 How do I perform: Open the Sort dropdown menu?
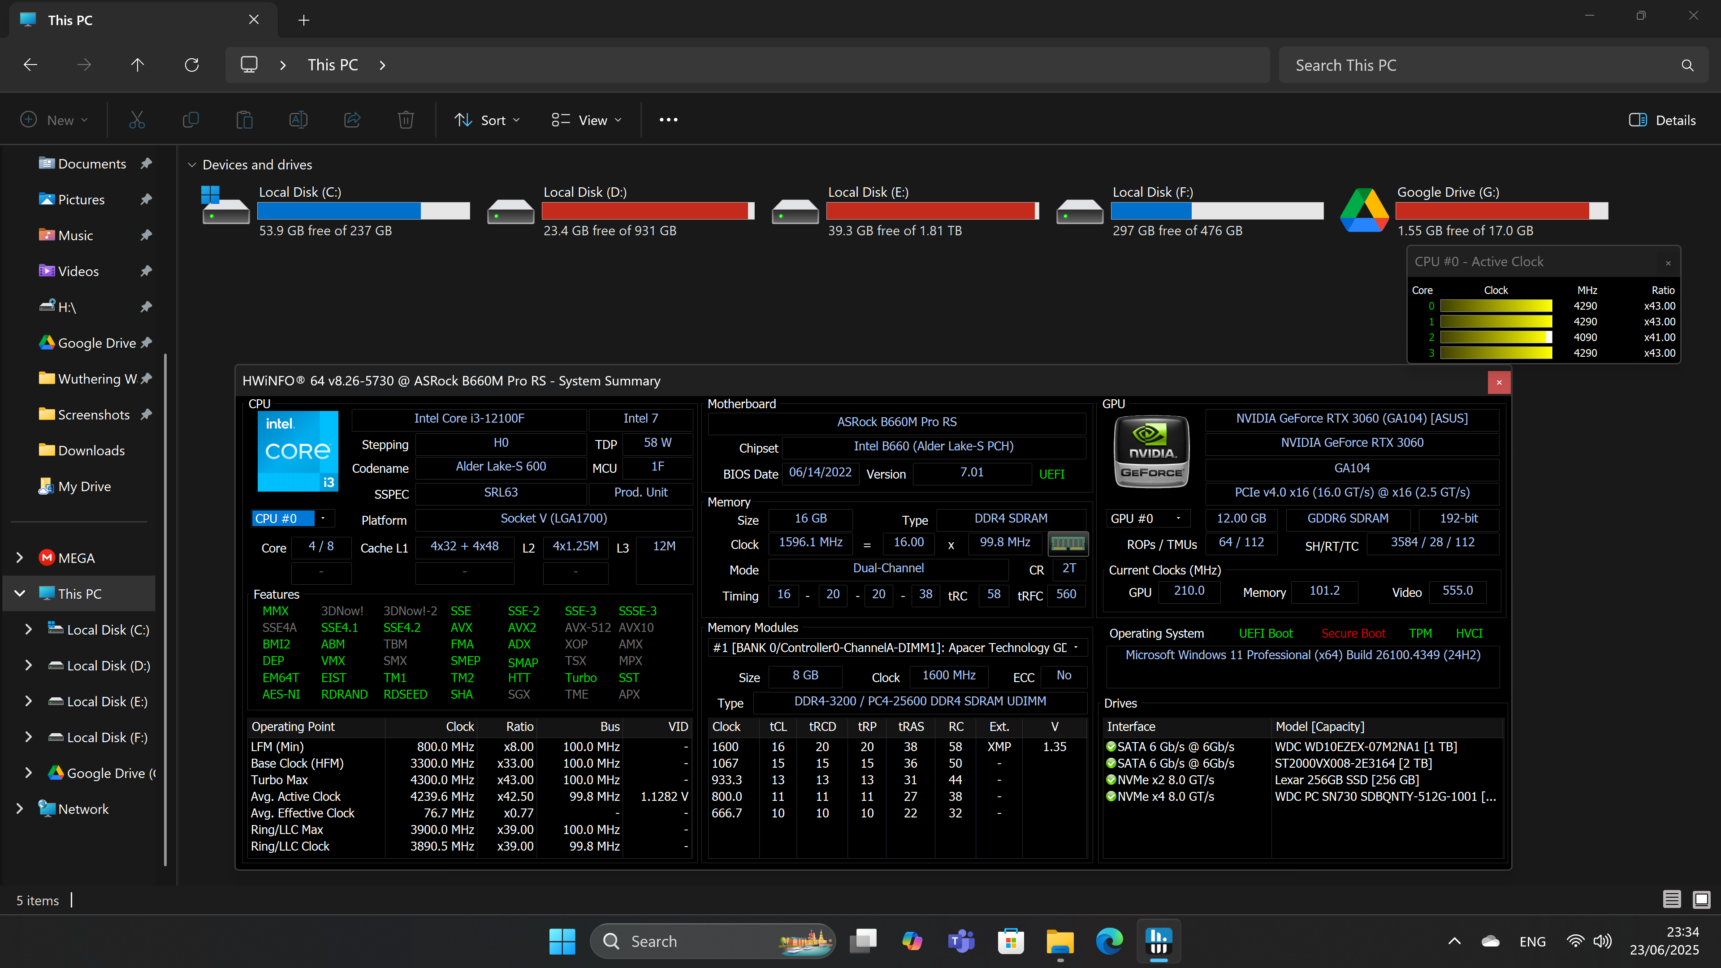coord(487,120)
